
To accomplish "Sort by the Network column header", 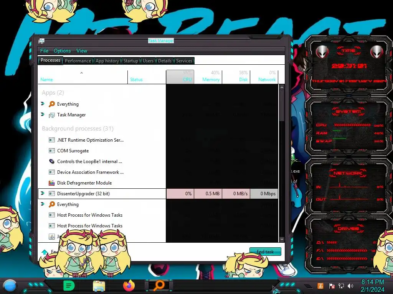I will tap(264, 77).
